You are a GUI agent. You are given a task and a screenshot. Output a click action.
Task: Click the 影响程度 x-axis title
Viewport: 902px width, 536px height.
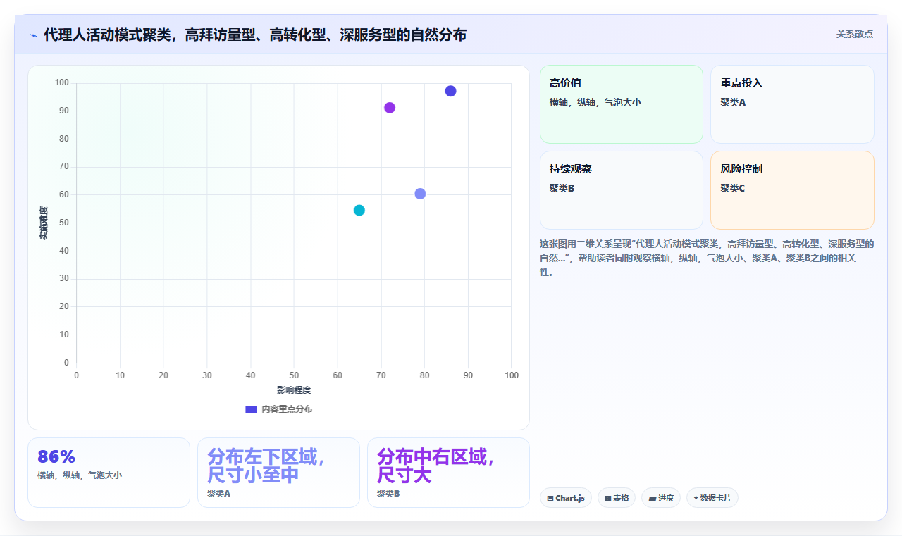click(294, 389)
